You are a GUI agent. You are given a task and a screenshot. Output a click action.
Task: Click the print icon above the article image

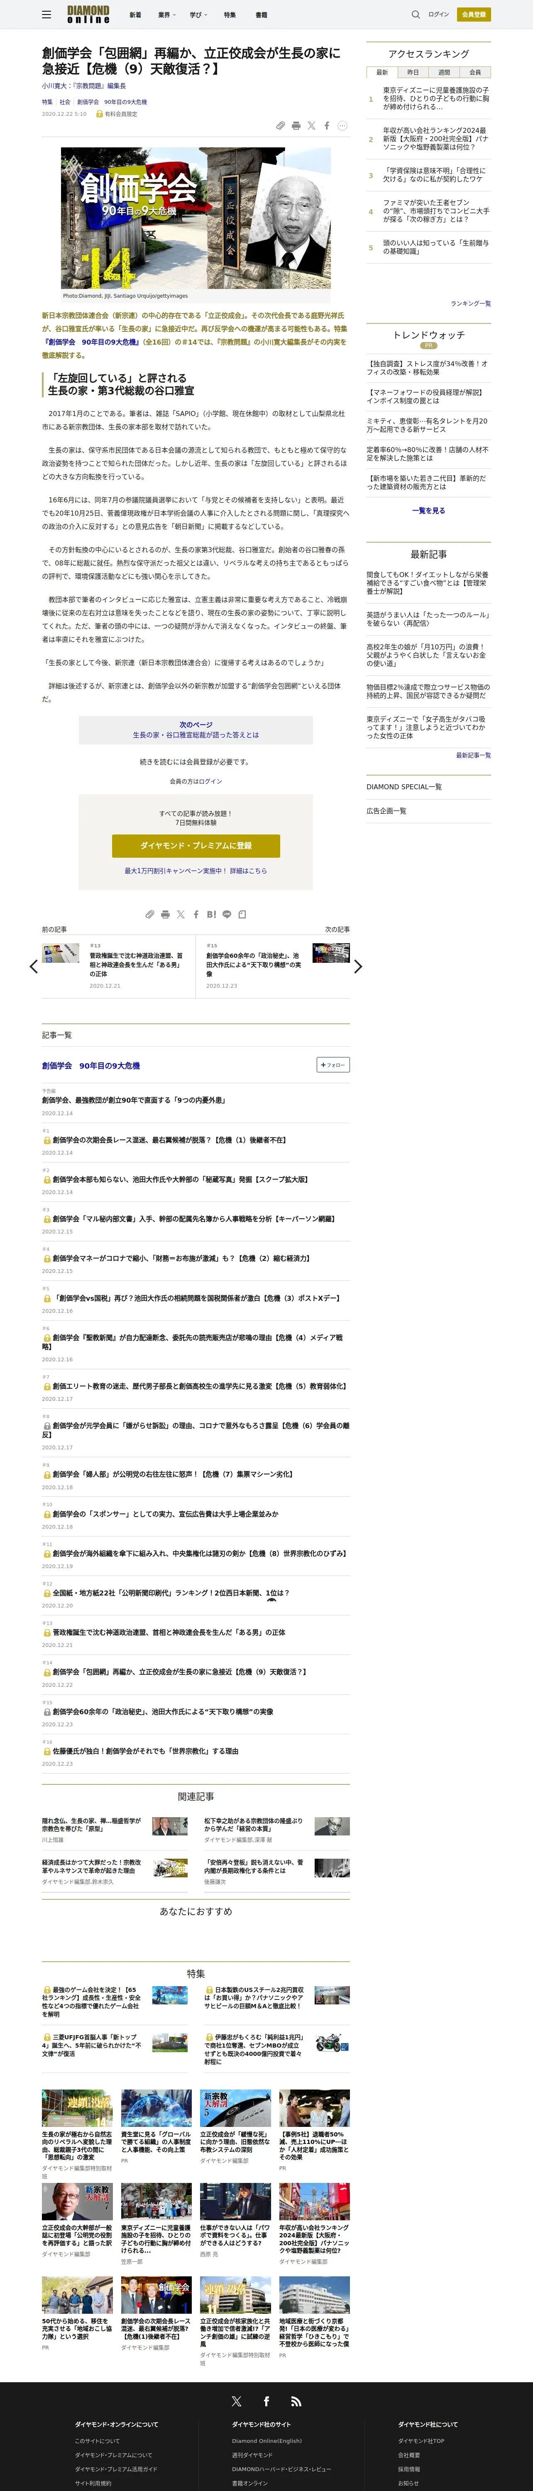pos(296,126)
